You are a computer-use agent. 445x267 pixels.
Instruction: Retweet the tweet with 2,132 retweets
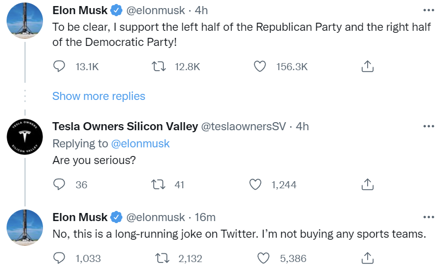163,258
